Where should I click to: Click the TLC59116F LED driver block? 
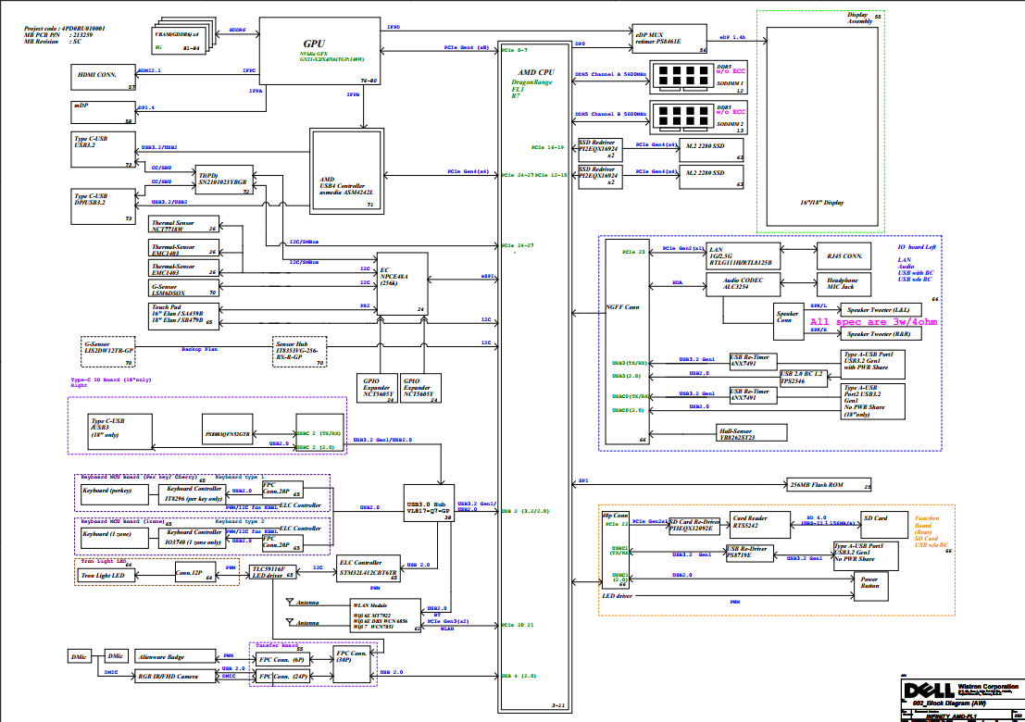click(x=273, y=573)
